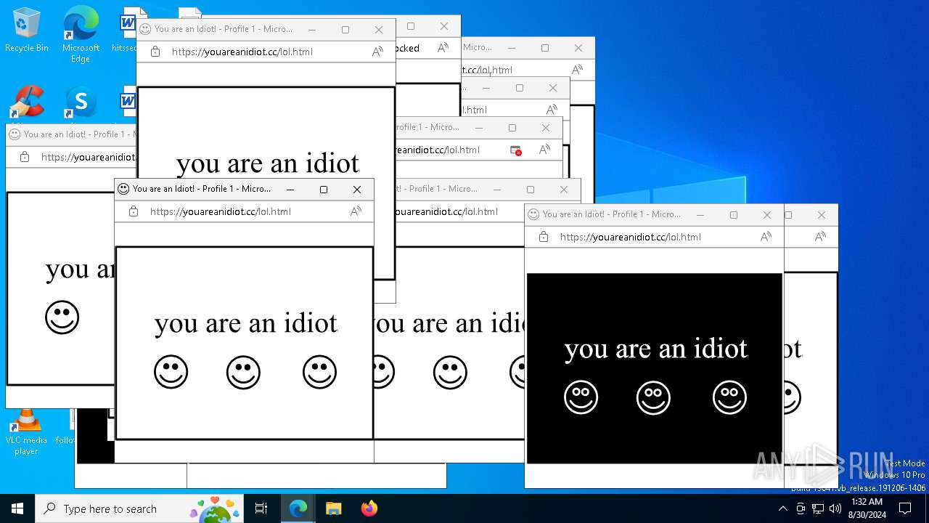Maximize the black-page Edge window
929x523 pixels.
[734, 215]
